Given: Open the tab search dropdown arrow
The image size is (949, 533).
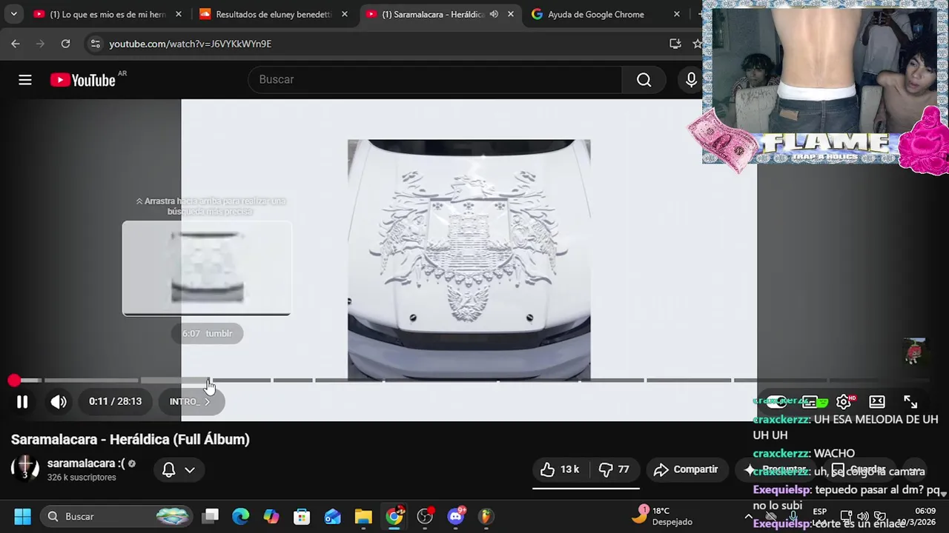Looking at the screenshot, I should pos(13,14).
